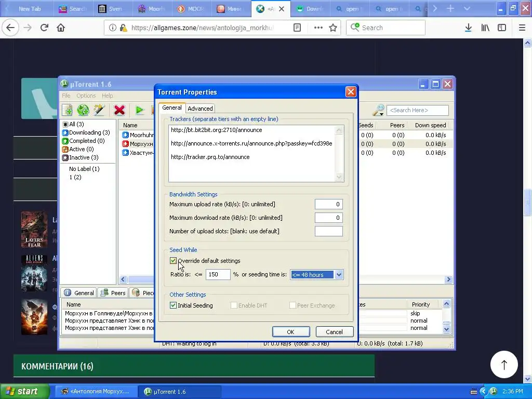Open the seeding time dropdown

point(339,274)
